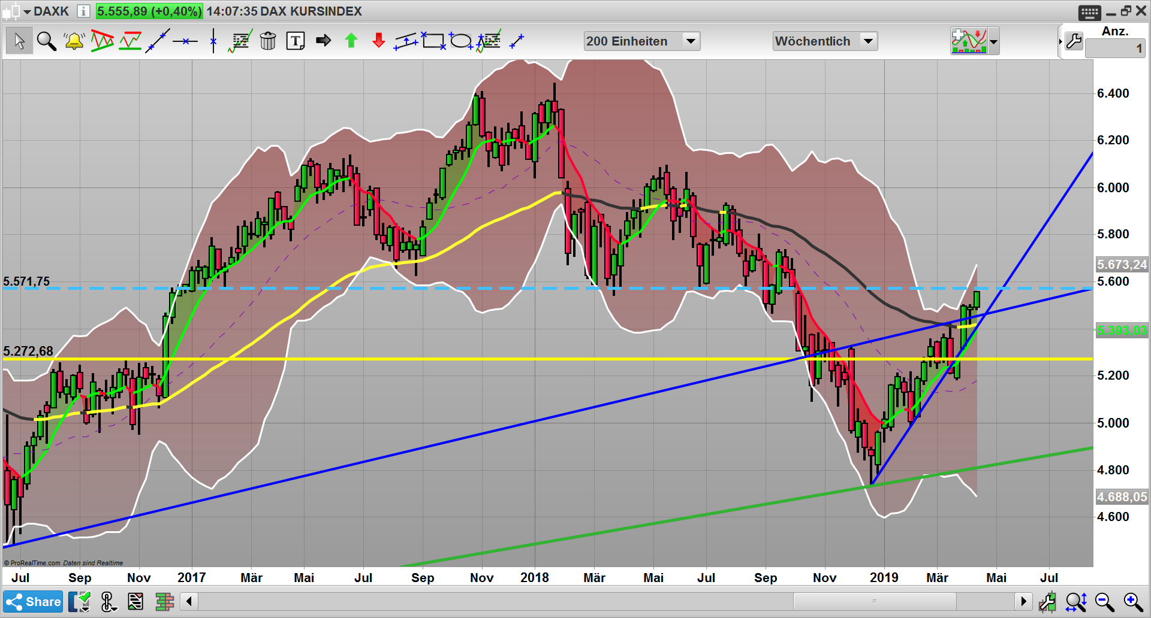Click the order list red-green icon
1151x618 pixels.
point(135,602)
